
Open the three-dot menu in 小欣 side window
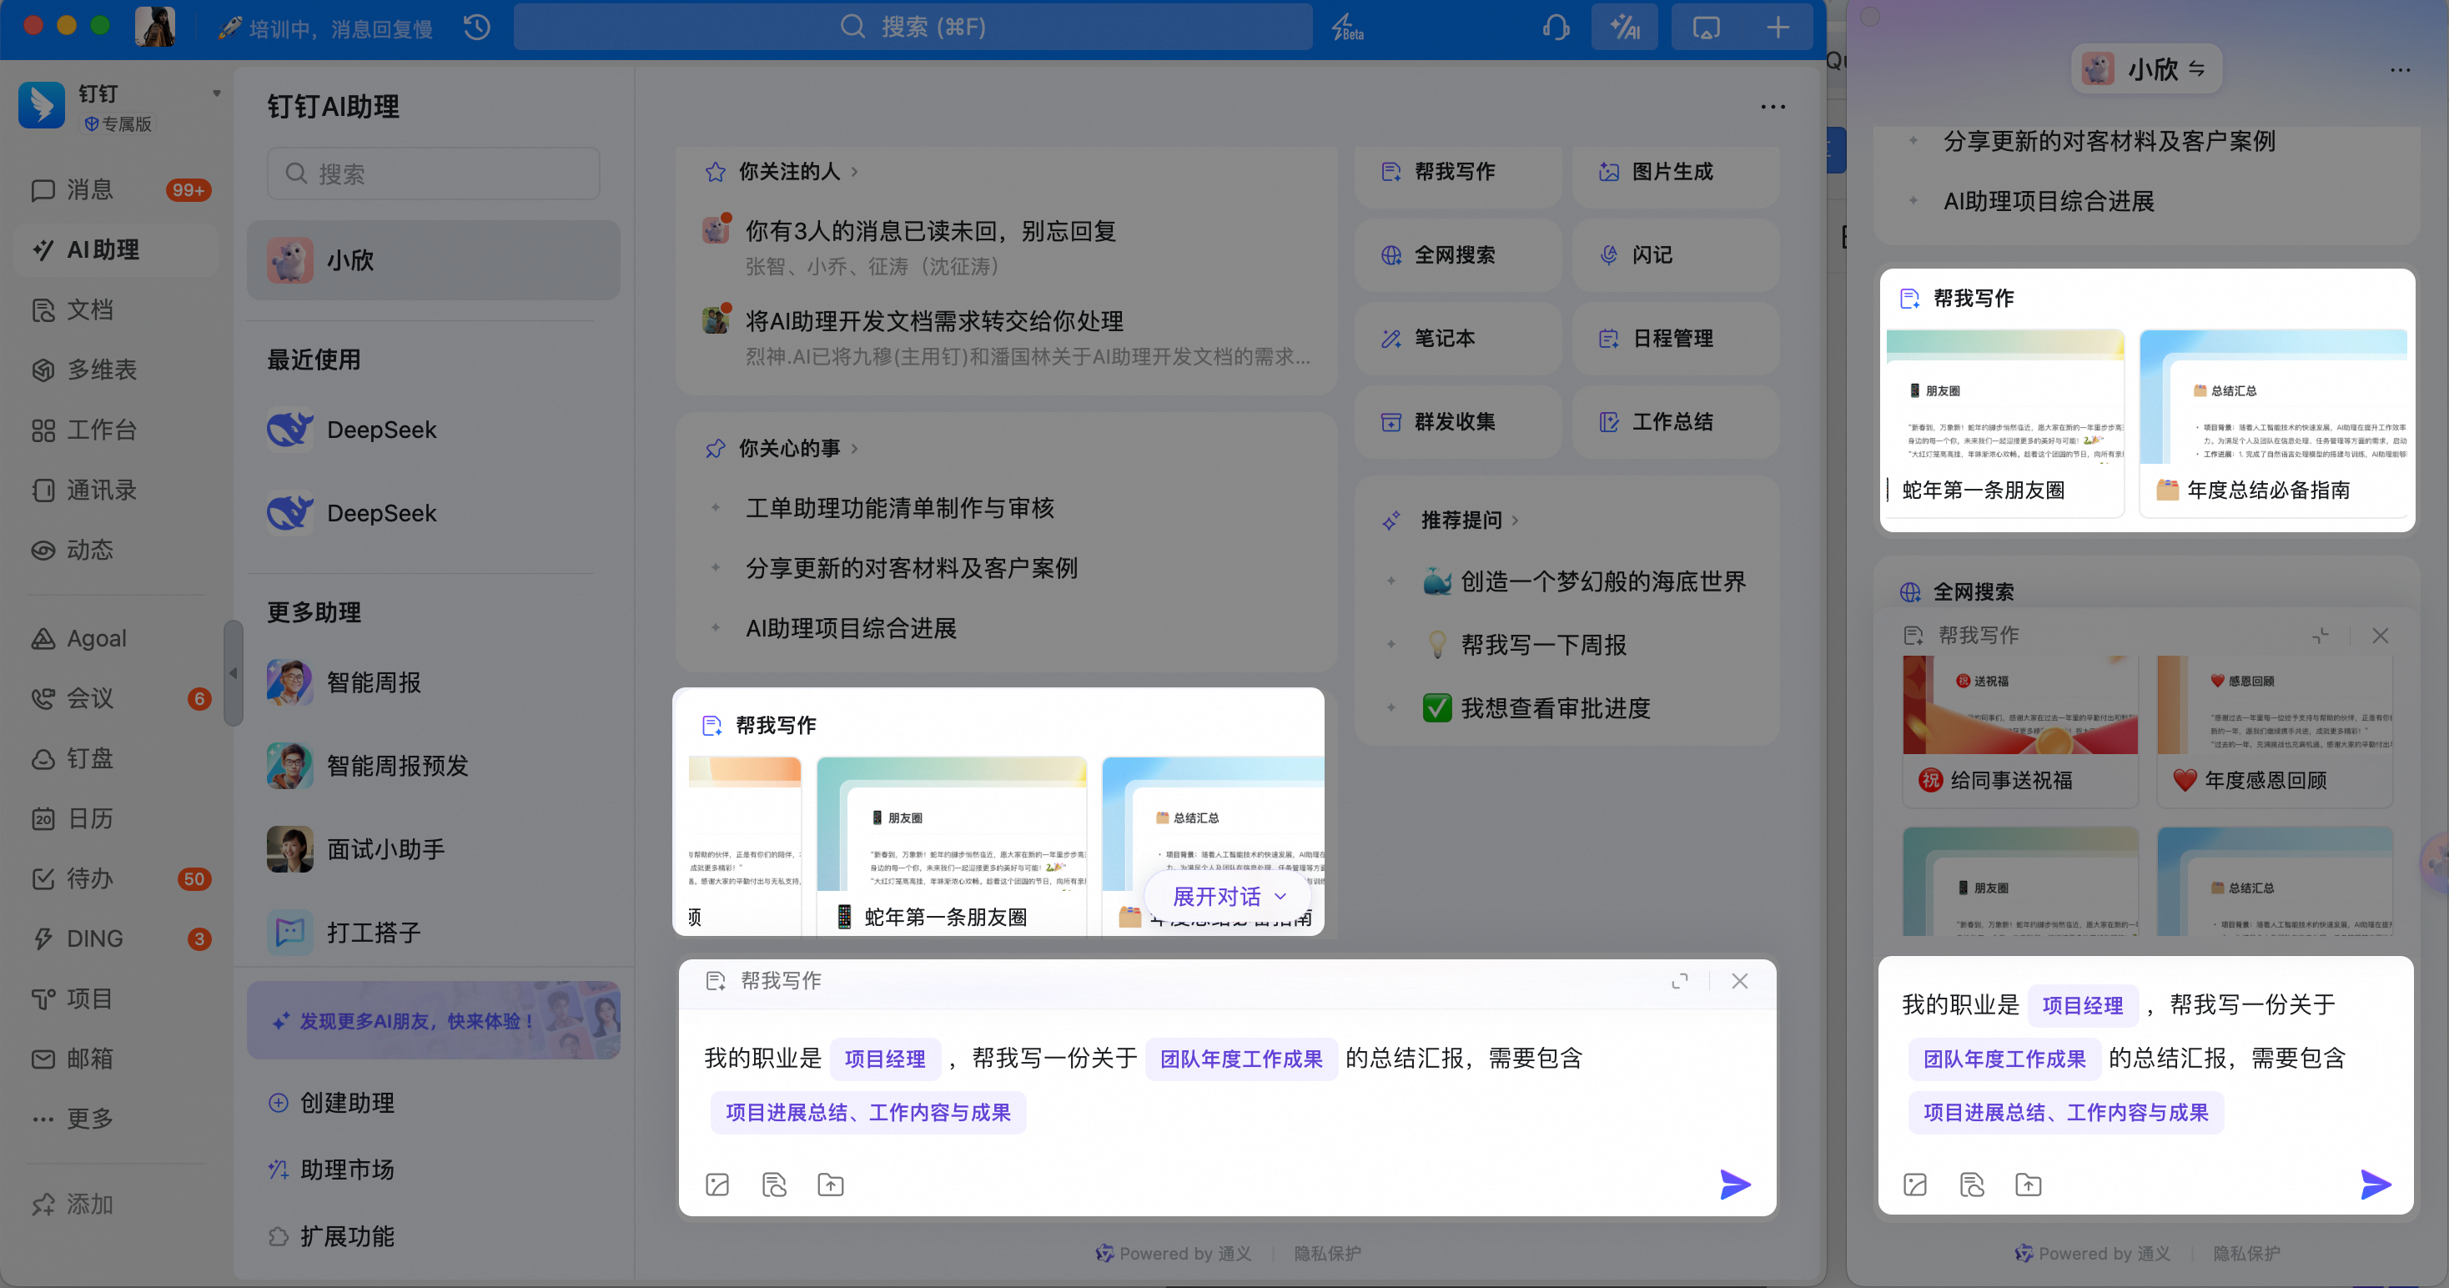tap(2401, 69)
